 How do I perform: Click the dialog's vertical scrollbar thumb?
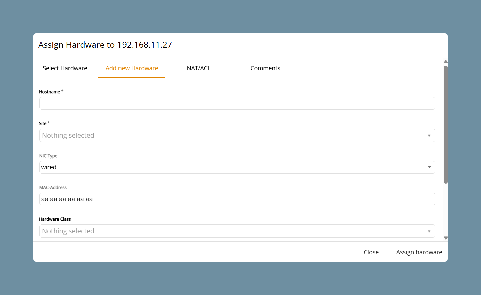point(446,124)
